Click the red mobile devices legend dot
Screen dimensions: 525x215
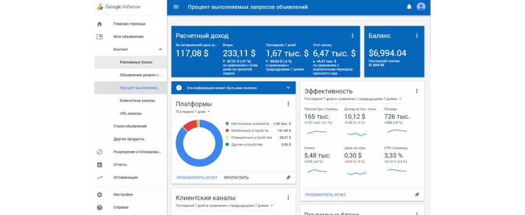click(227, 130)
